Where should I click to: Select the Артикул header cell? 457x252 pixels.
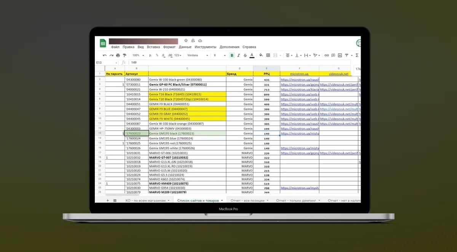[136, 74]
